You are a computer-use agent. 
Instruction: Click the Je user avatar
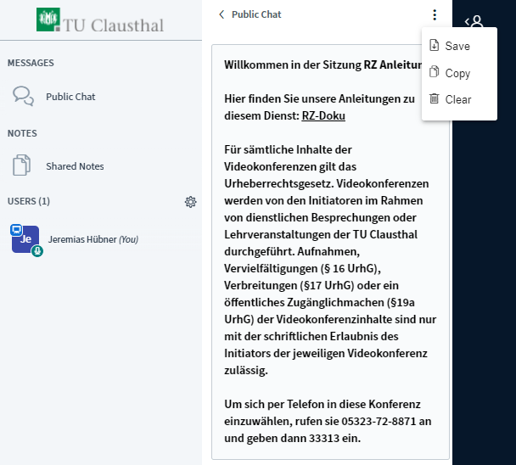25,239
